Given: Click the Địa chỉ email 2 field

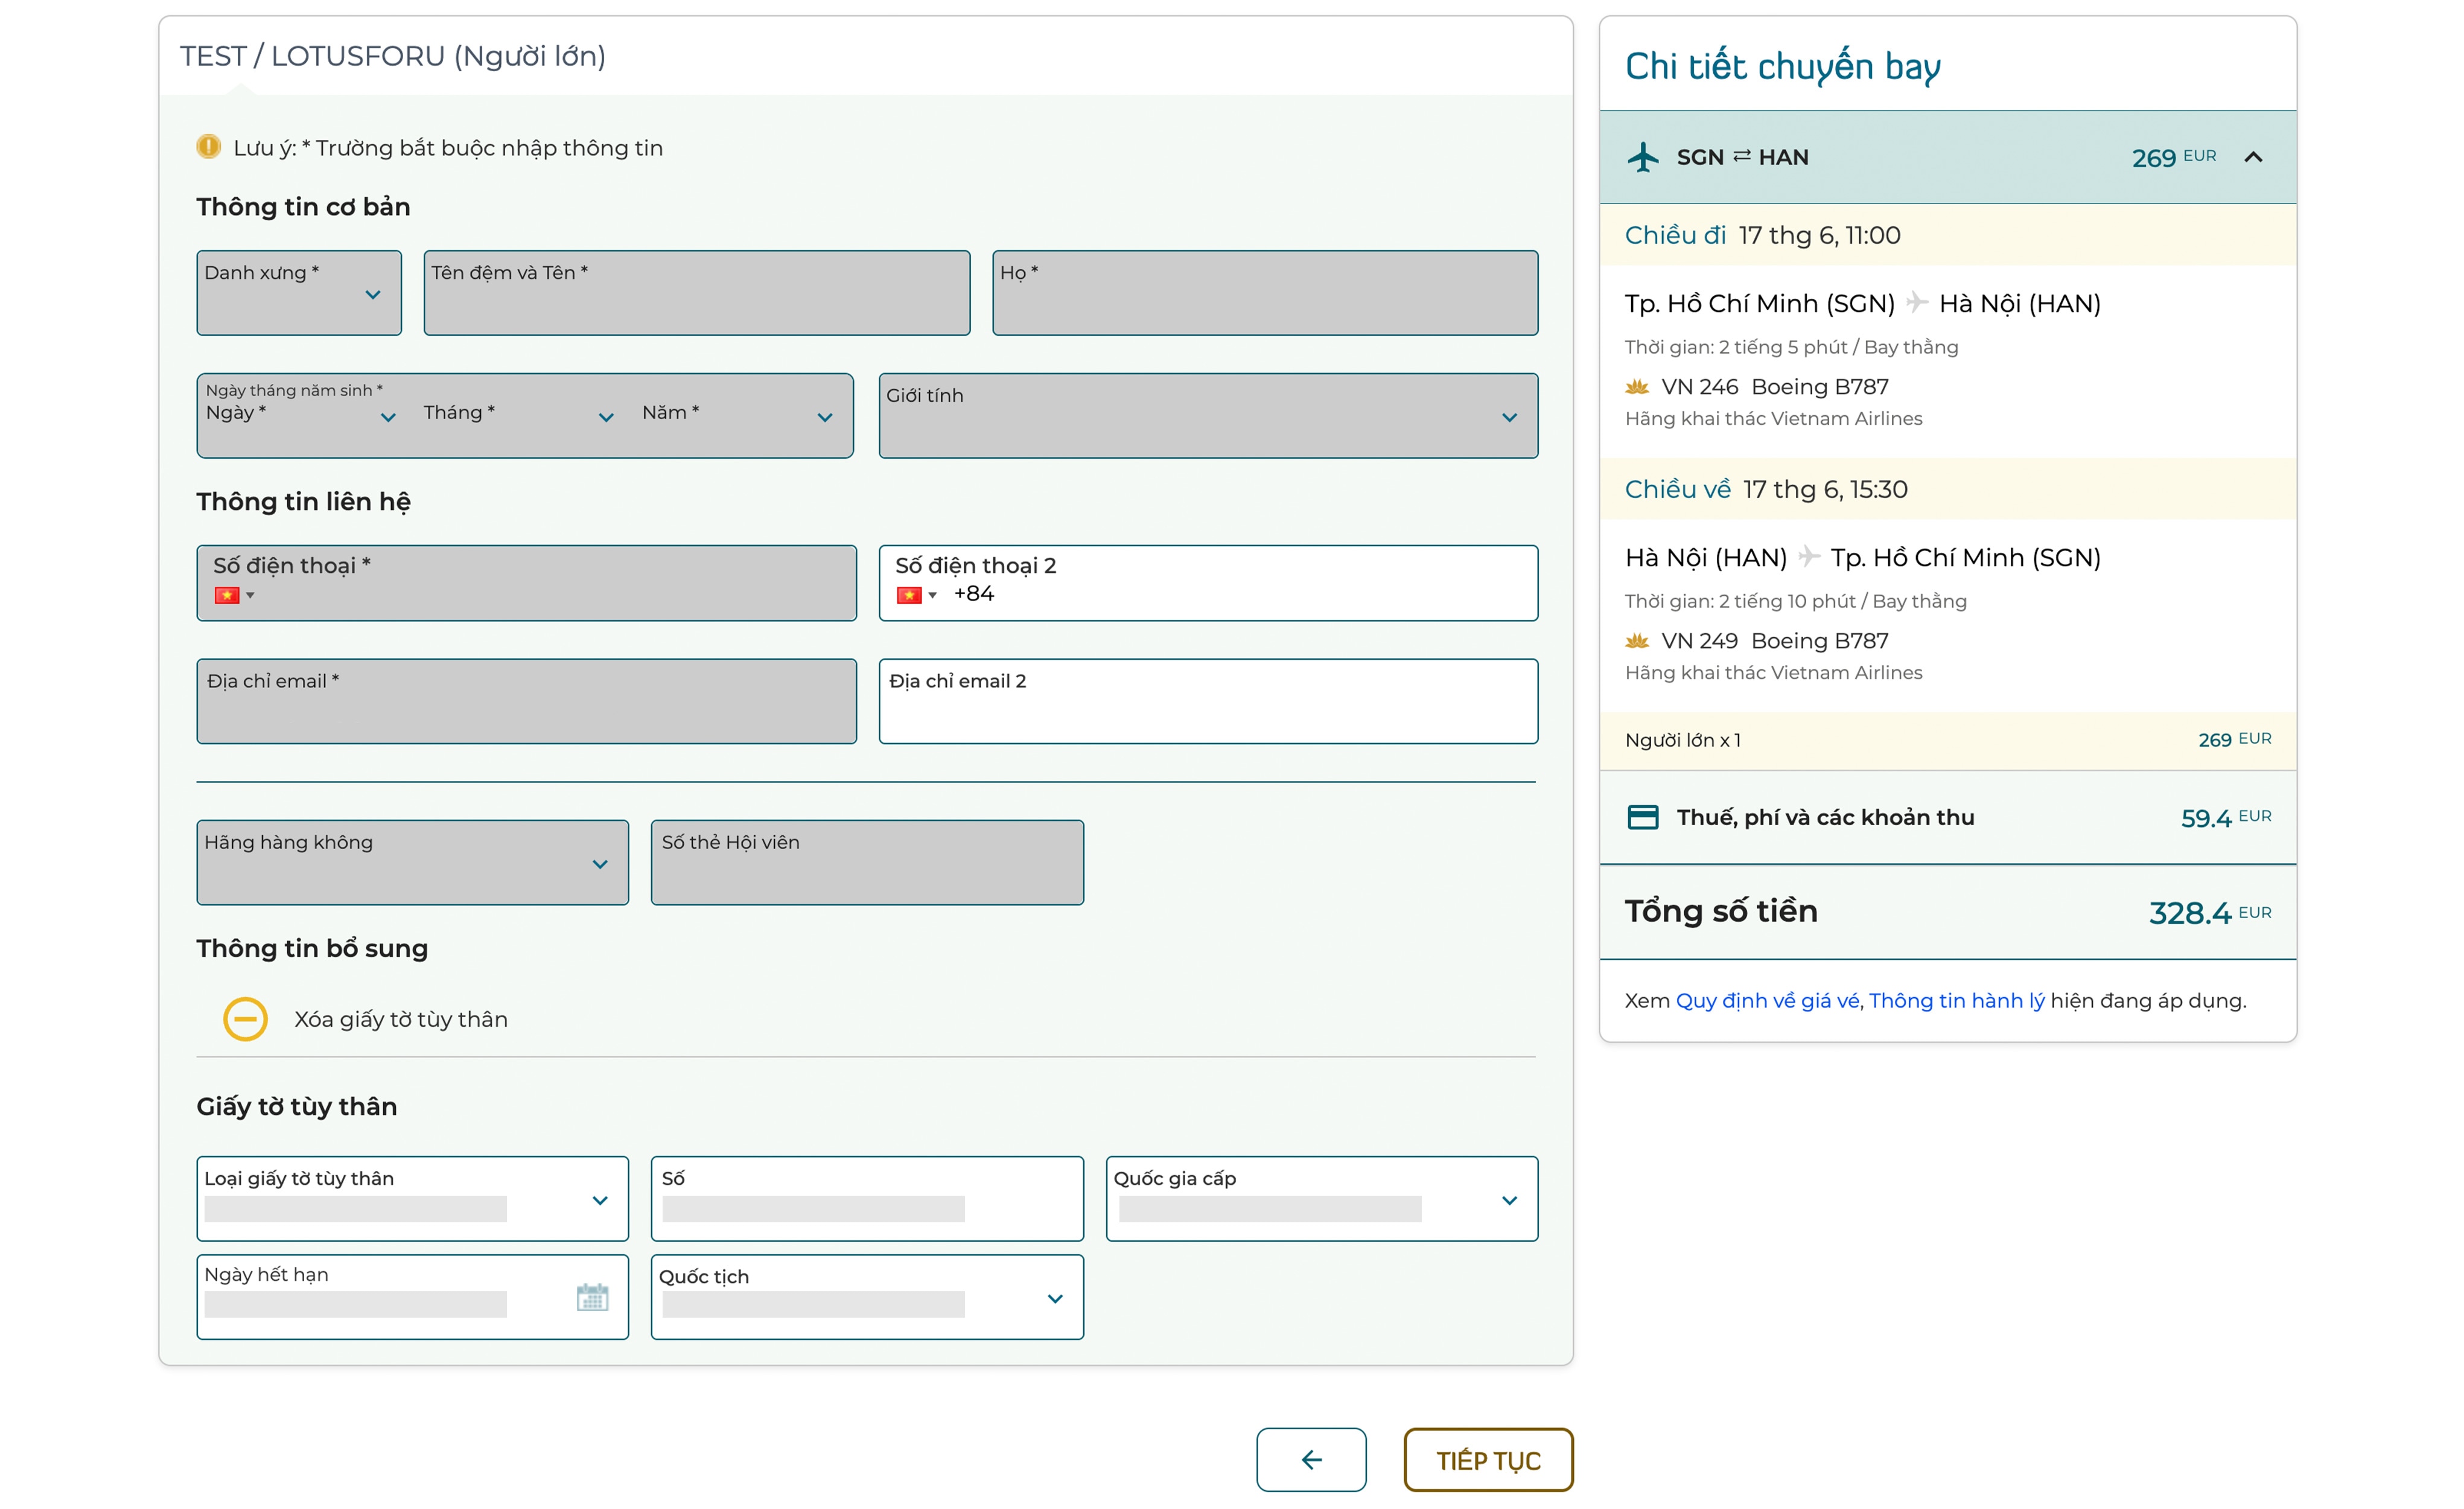Looking at the screenshot, I should (1208, 701).
